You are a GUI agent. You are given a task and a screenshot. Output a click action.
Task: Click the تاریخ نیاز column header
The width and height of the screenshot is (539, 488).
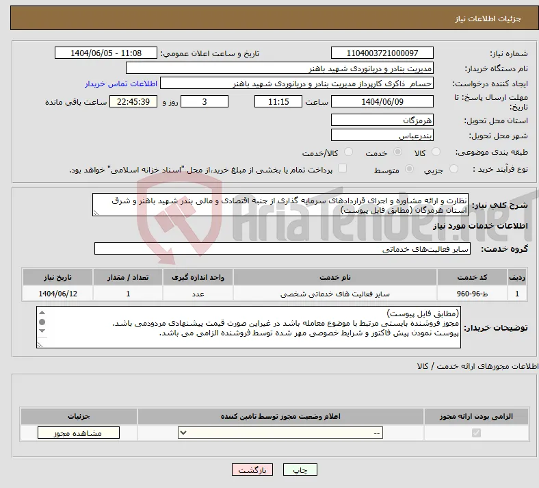(57, 277)
